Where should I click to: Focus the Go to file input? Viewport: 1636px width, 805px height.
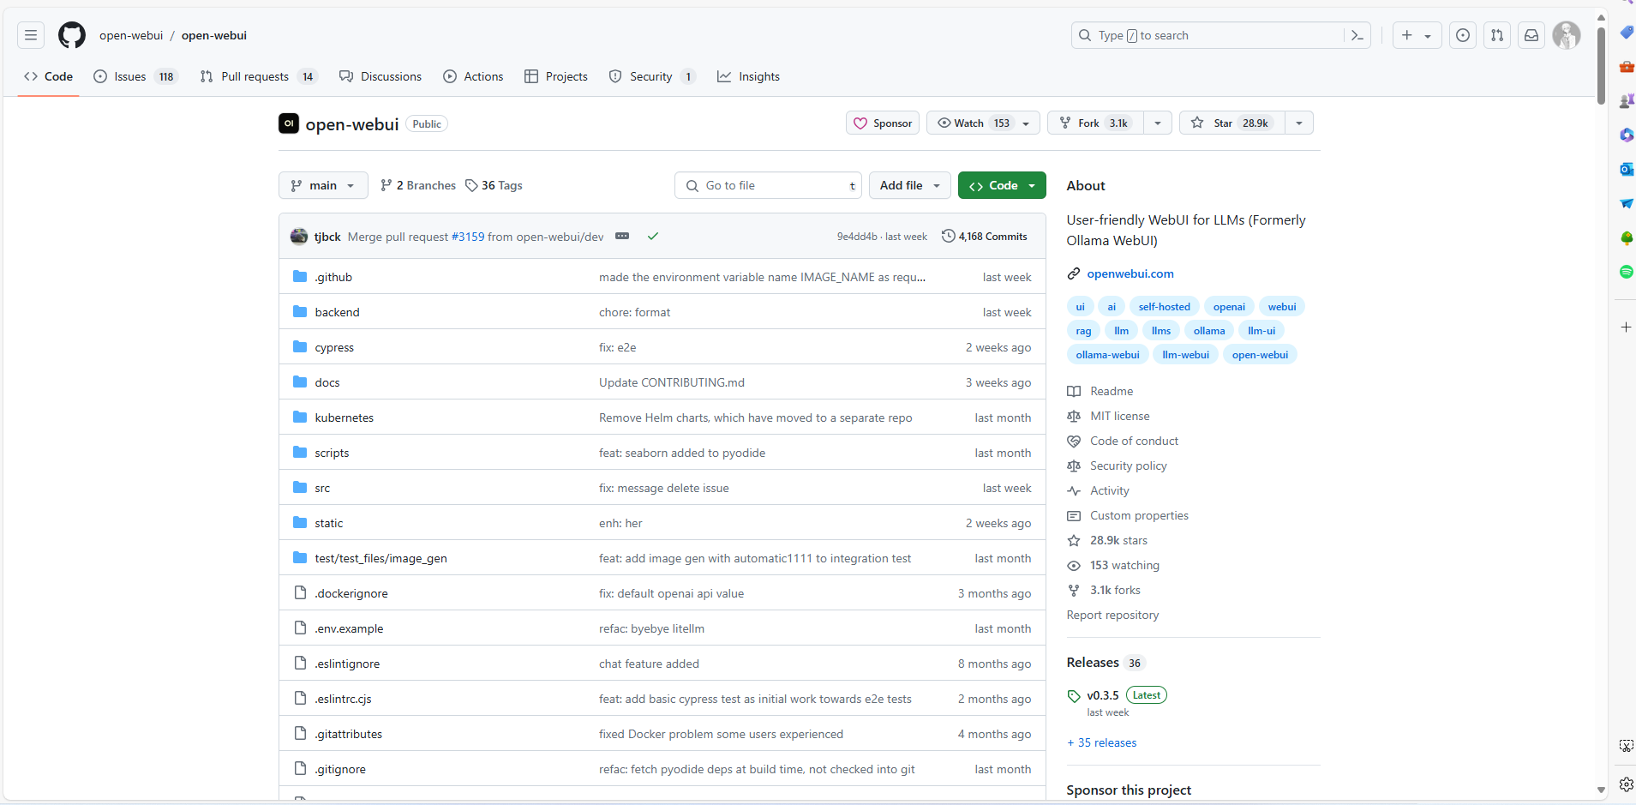tap(768, 185)
